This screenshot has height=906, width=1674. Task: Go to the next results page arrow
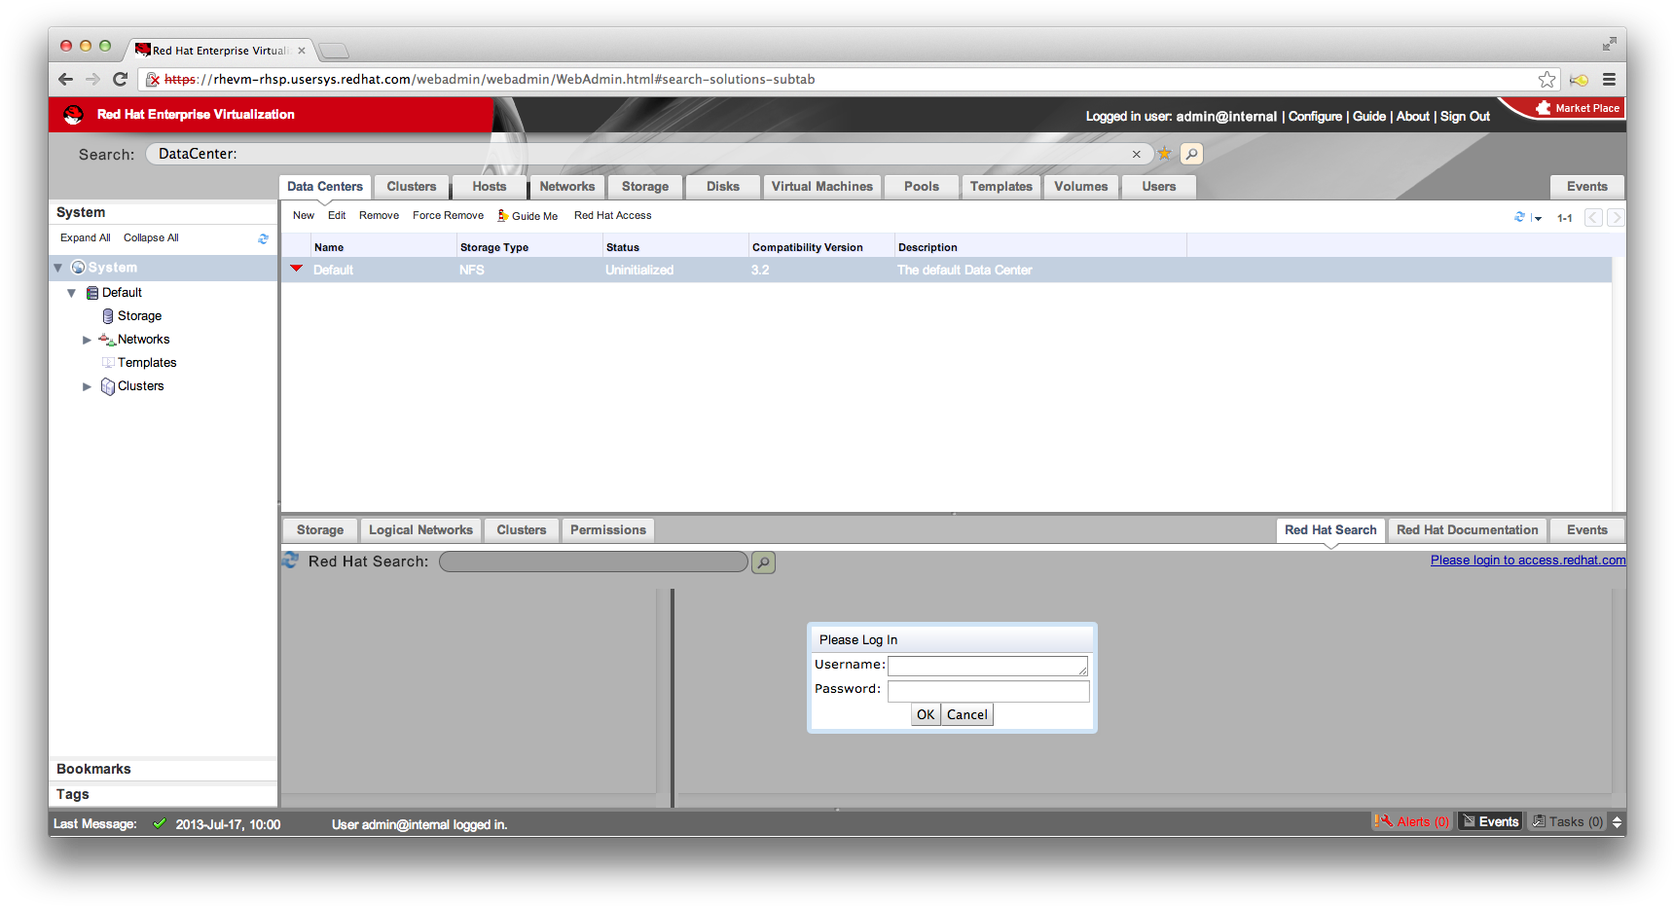[x=1616, y=218]
